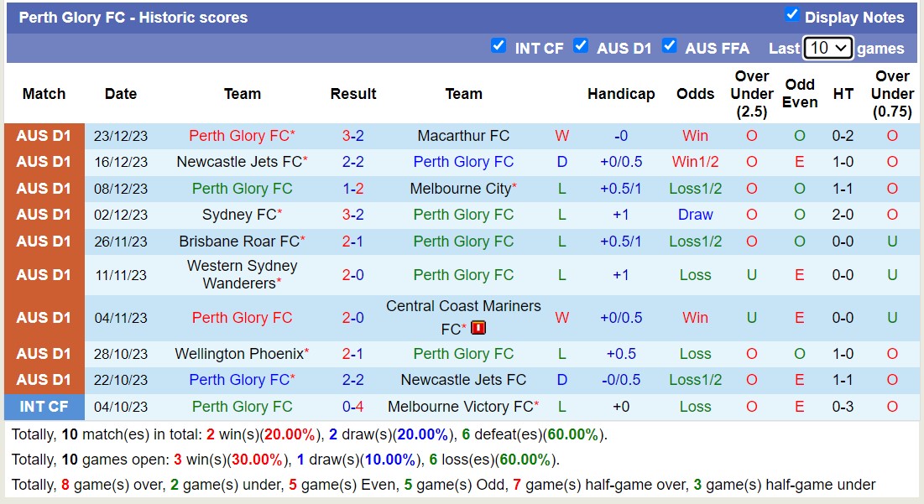Select the Brisbane Roar FC link

(x=242, y=241)
